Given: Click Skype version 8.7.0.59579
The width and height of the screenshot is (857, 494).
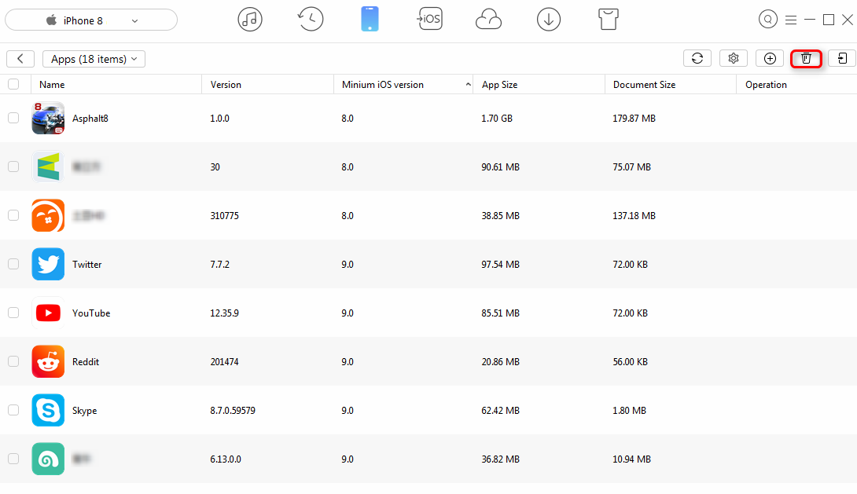Looking at the screenshot, I should point(233,411).
